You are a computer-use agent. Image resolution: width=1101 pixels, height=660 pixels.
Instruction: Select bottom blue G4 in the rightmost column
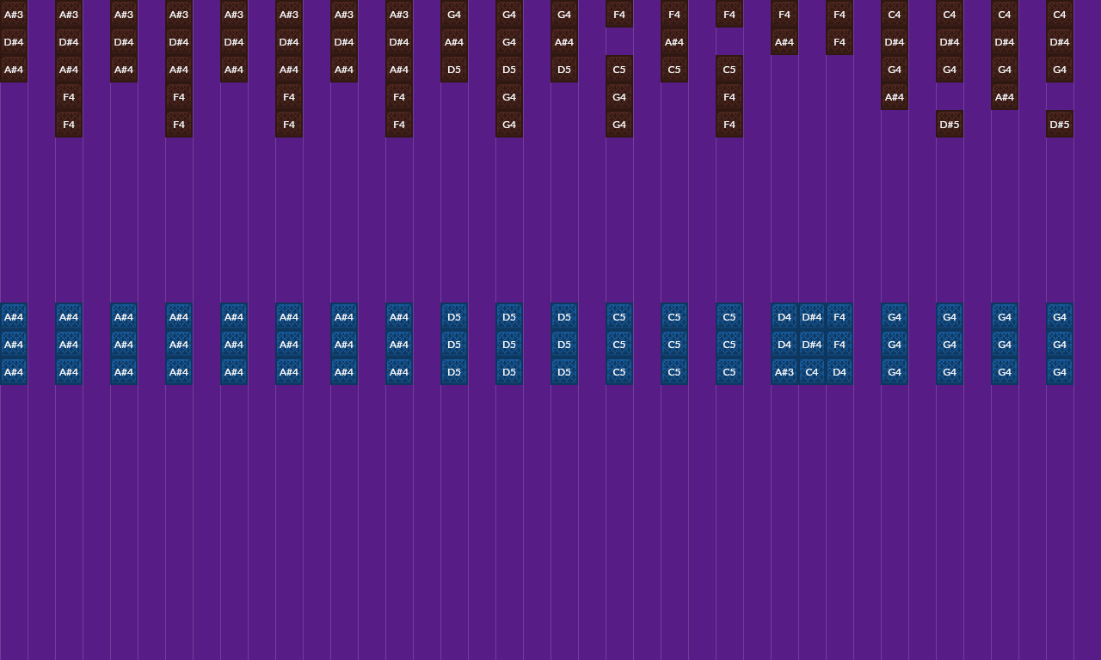click(x=1059, y=372)
